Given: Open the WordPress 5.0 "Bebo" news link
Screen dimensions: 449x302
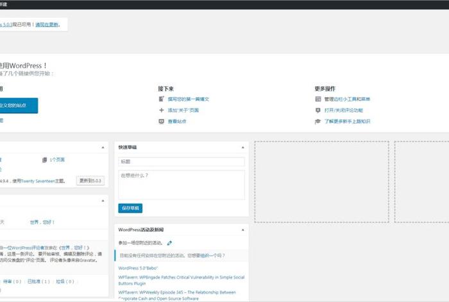Looking at the screenshot, I should (x=138, y=268).
